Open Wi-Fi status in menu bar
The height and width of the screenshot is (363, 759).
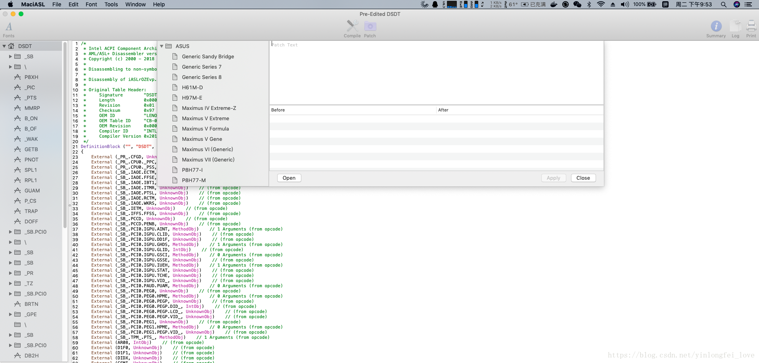pyautogui.click(x=601, y=4)
